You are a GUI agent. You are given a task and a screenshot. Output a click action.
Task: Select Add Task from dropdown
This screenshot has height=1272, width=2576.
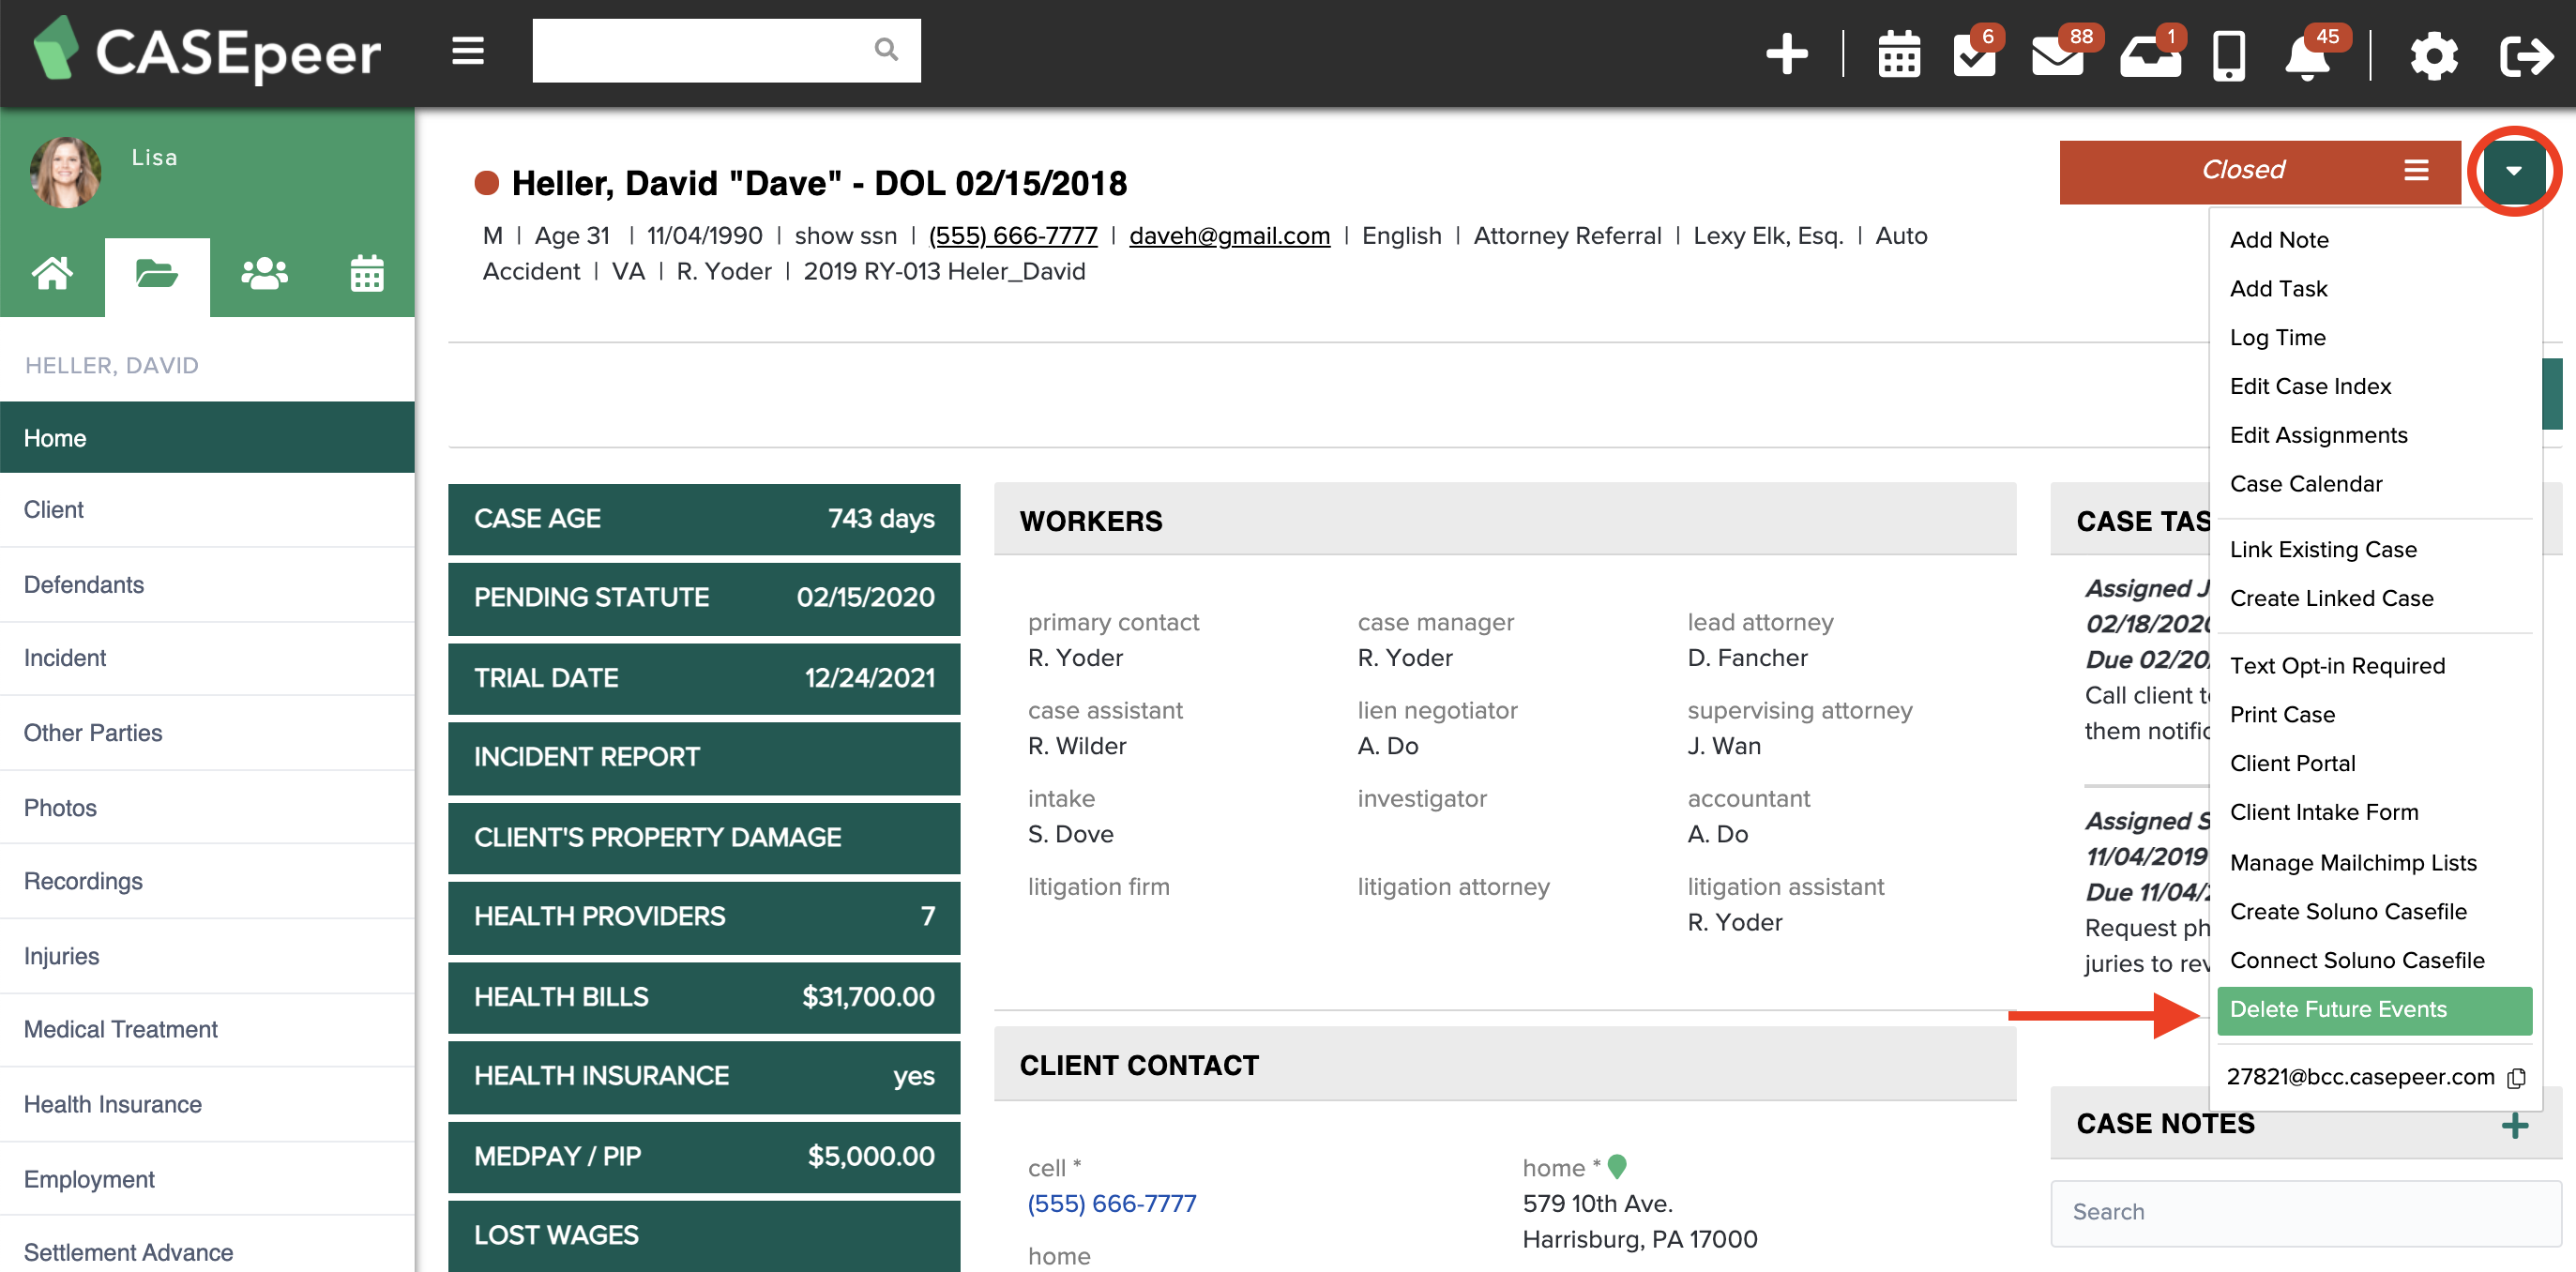[x=2278, y=289]
